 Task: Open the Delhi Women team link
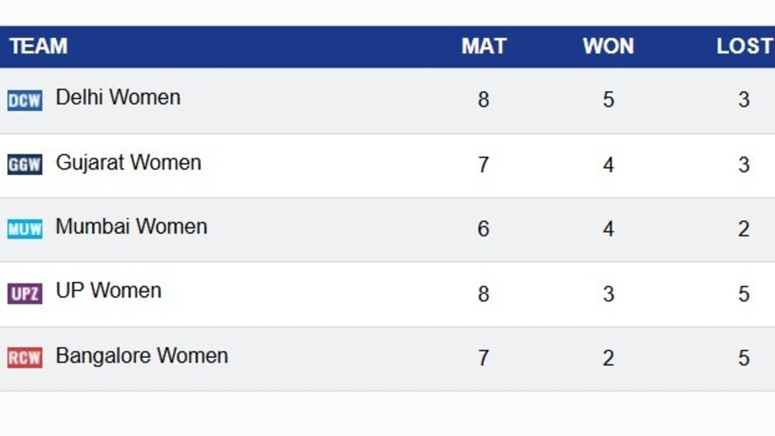(x=118, y=98)
